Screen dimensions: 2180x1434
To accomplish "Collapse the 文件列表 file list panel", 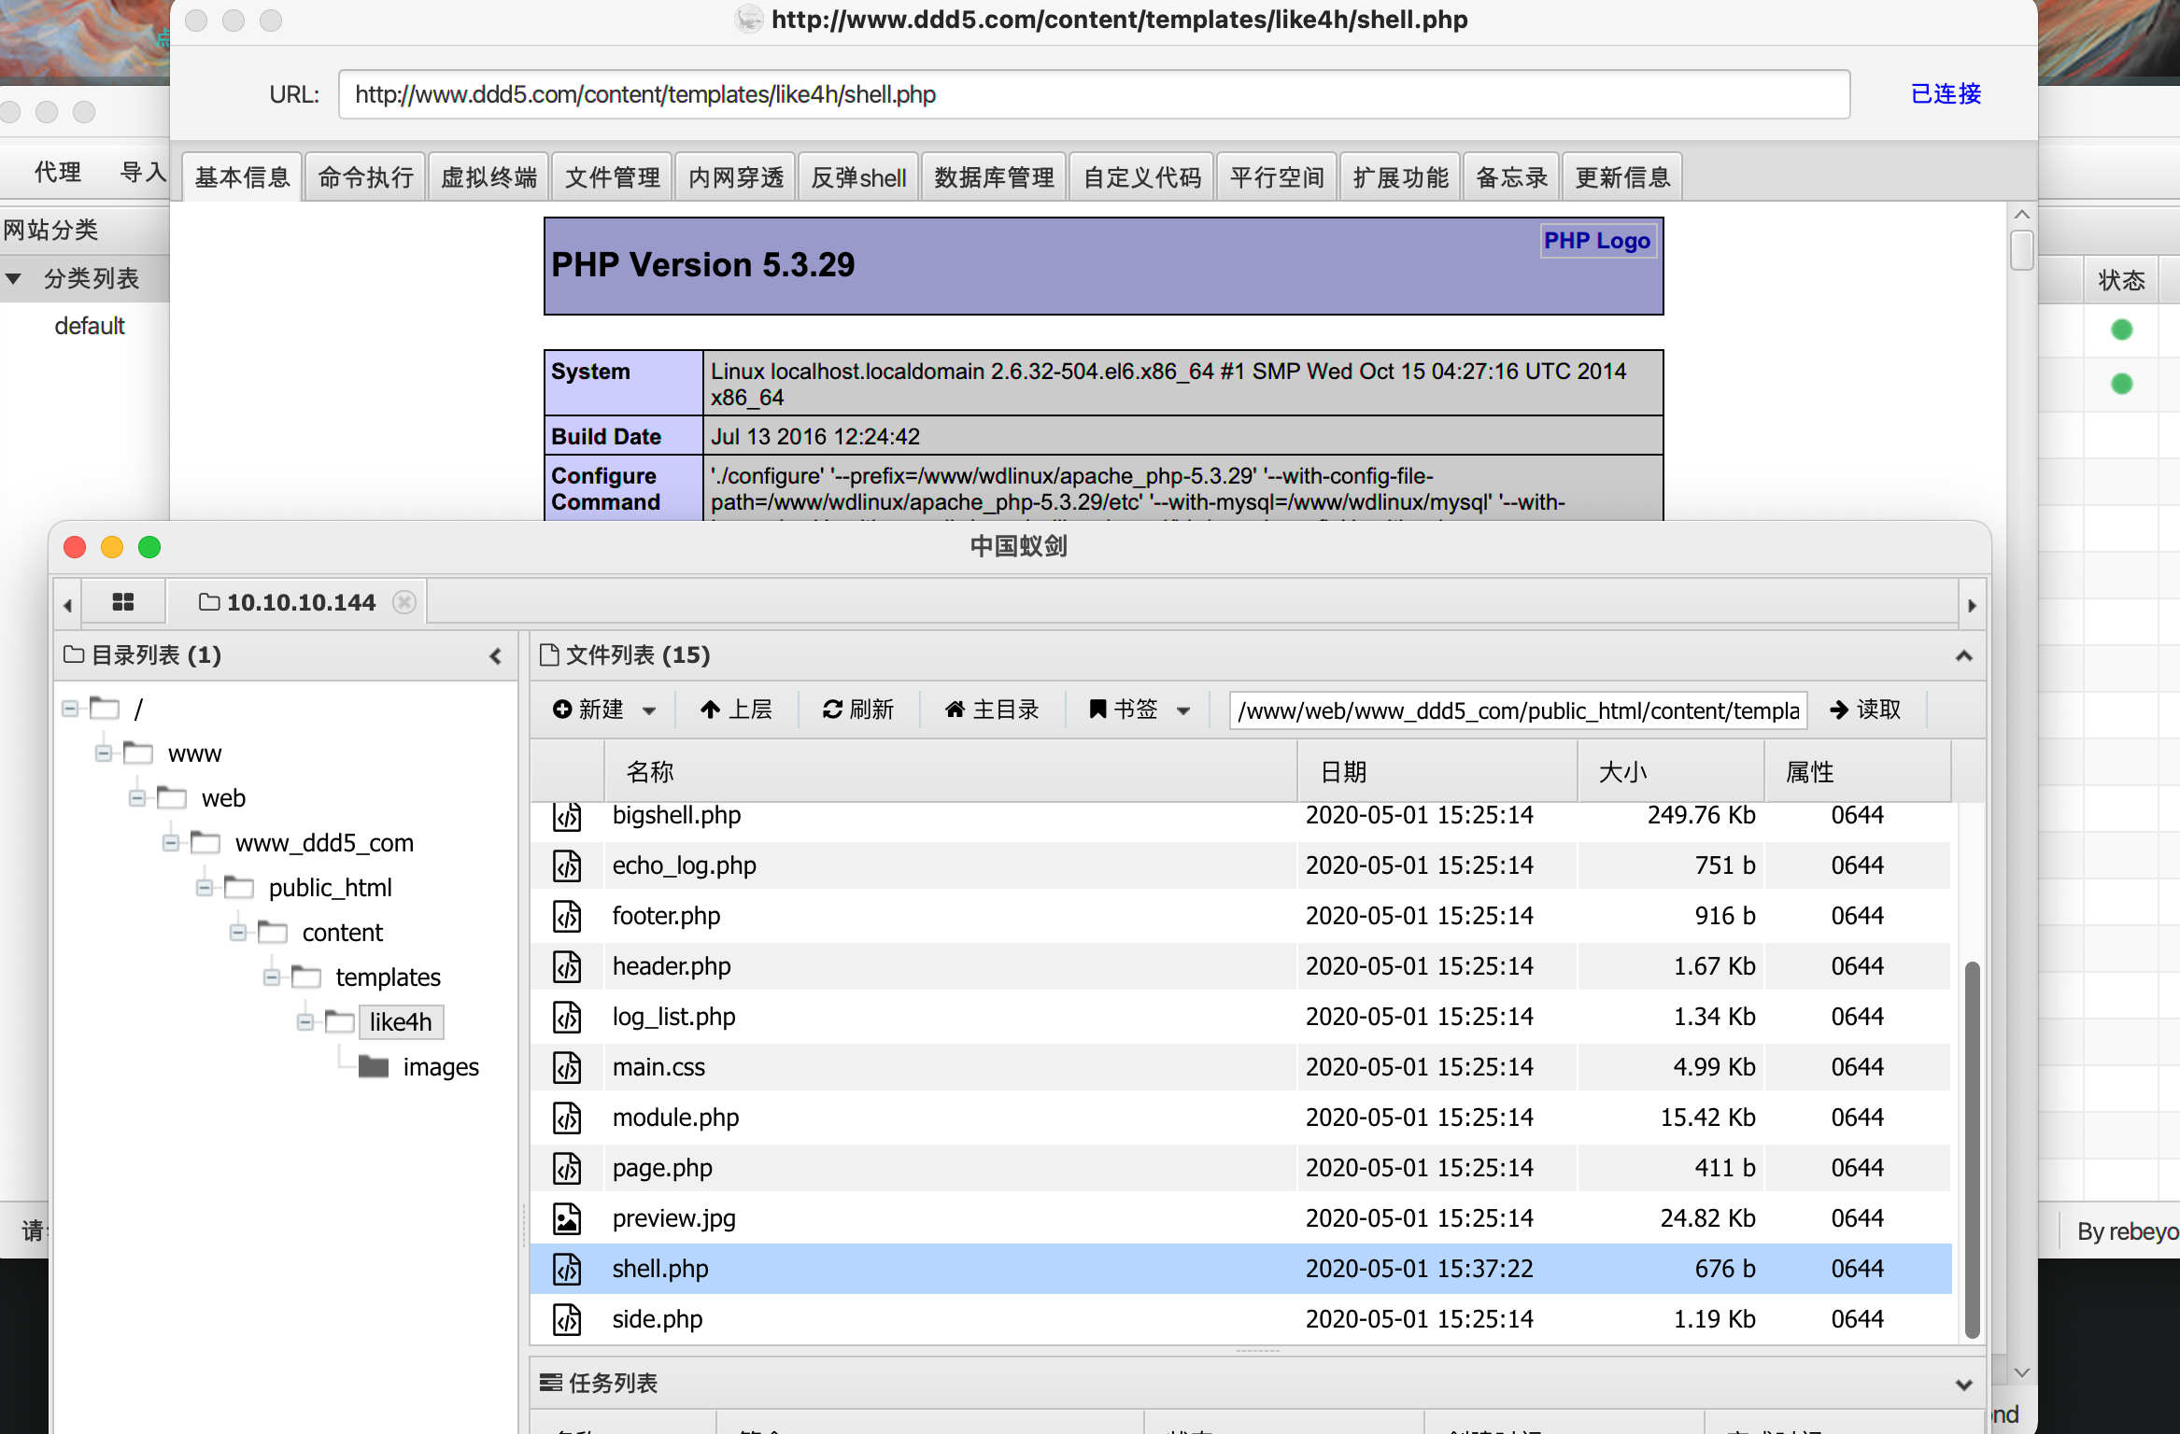I will (x=1964, y=656).
